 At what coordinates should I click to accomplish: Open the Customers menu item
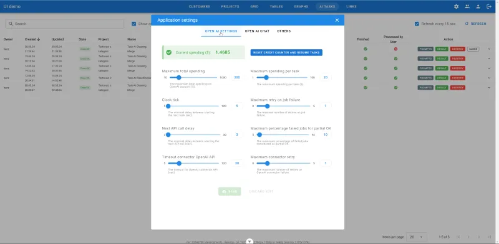click(199, 6)
